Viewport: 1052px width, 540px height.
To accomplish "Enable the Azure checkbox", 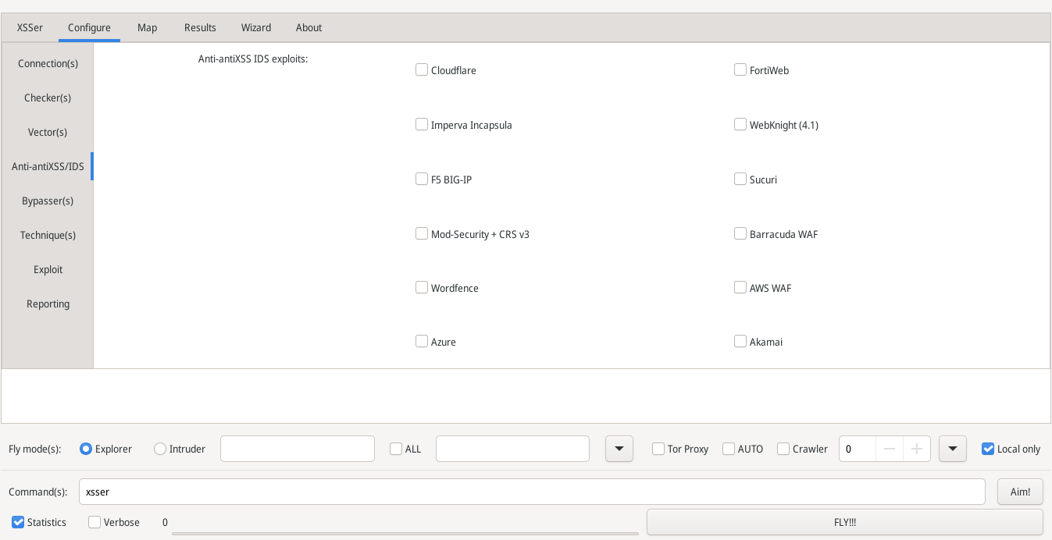I will (x=422, y=341).
